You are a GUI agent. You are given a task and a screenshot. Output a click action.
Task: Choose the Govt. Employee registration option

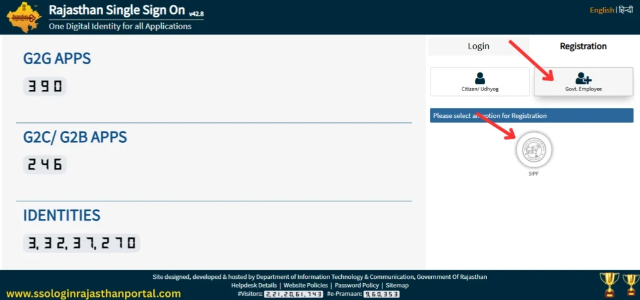click(x=583, y=82)
